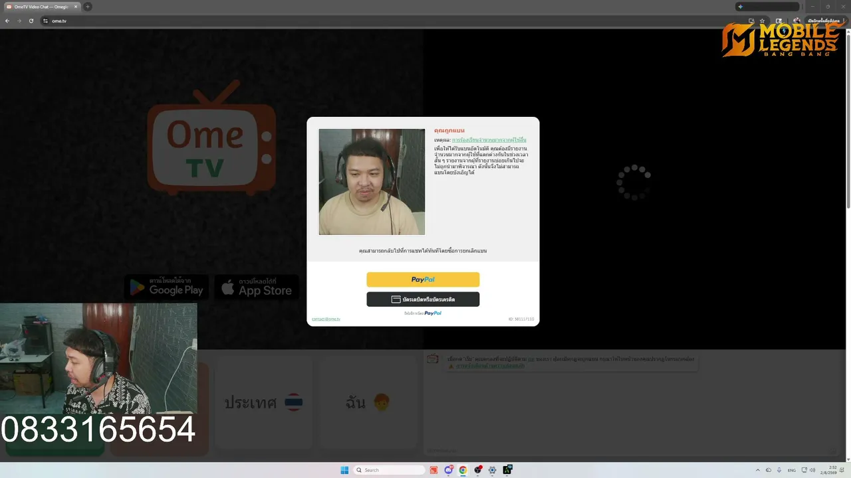Open the red app icon on taskbar
The image size is (851, 478).
point(433,470)
